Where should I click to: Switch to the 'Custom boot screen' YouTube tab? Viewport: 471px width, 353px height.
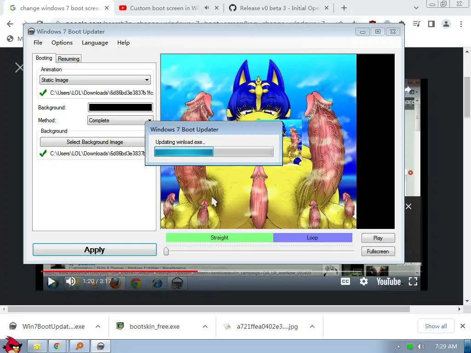tap(164, 8)
